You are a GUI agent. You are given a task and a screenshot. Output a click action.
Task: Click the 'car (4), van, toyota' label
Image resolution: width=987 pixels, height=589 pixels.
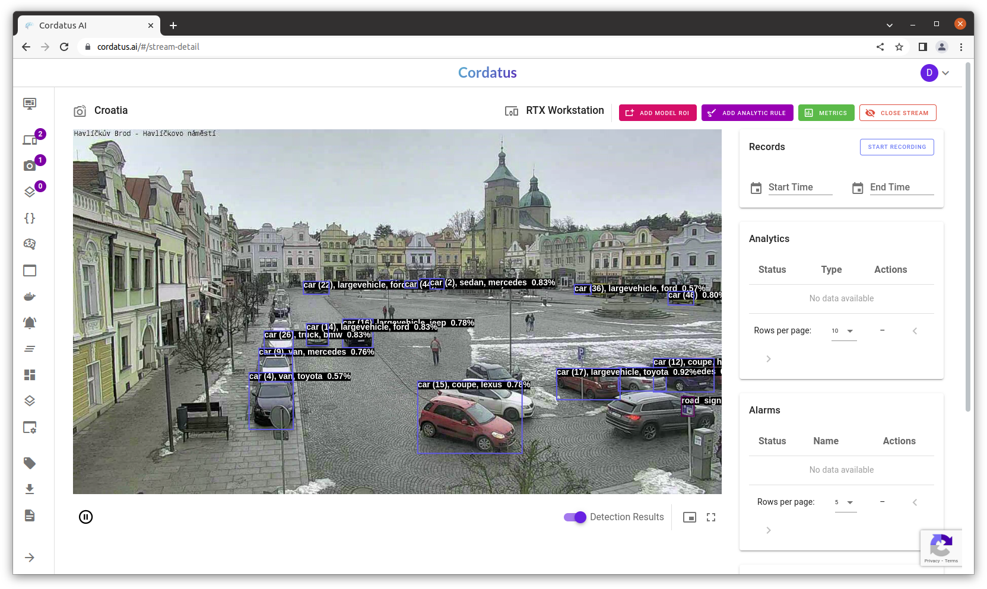(300, 377)
